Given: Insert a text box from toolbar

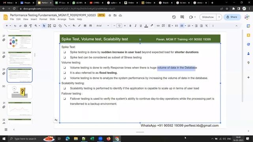Looking at the screenshot, I should tap(49, 26).
